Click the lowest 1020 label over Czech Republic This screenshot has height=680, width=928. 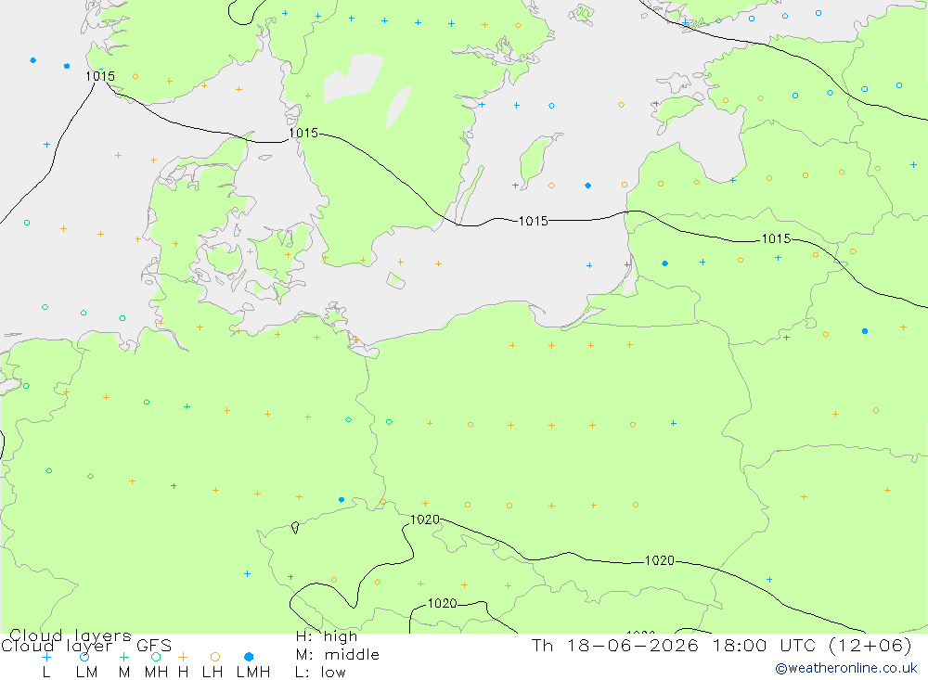442,603
